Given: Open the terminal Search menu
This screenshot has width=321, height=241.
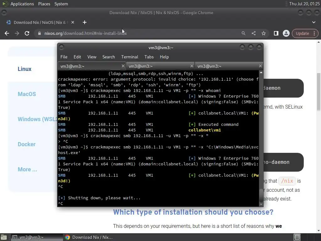Looking at the screenshot, I should tap(108, 57).
